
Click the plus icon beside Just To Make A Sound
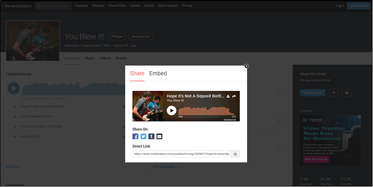(x=15, y=116)
